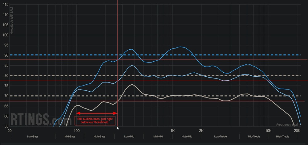
Task: Click the red 'Still audible bass' annotation box
Action: [x=95, y=121]
